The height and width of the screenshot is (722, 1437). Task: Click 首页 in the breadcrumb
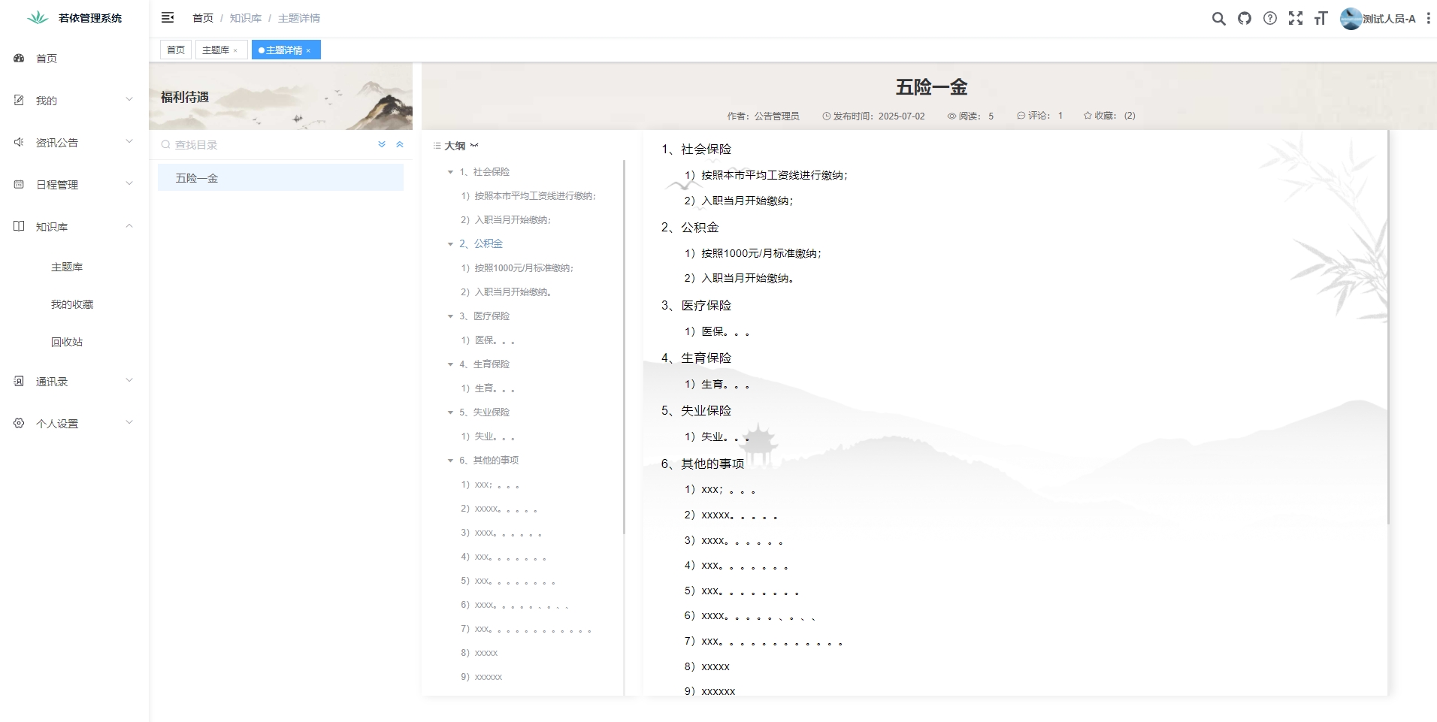click(x=203, y=18)
